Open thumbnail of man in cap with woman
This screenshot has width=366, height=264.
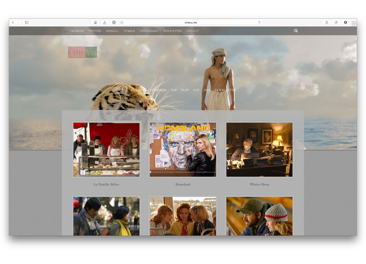[259, 216]
